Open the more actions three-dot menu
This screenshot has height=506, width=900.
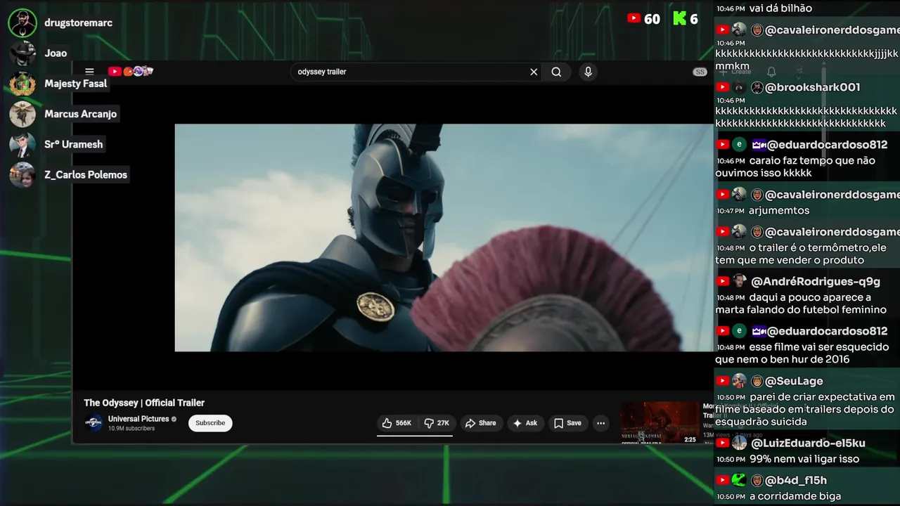pyautogui.click(x=600, y=423)
